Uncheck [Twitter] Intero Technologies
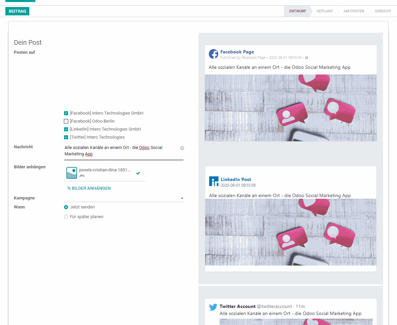Viewport: 397px width, 325px height. click(66, 137)
